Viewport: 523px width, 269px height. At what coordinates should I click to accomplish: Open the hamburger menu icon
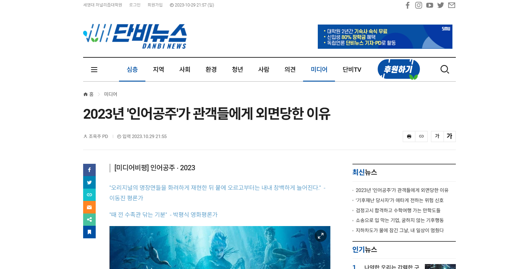(94, 70)
